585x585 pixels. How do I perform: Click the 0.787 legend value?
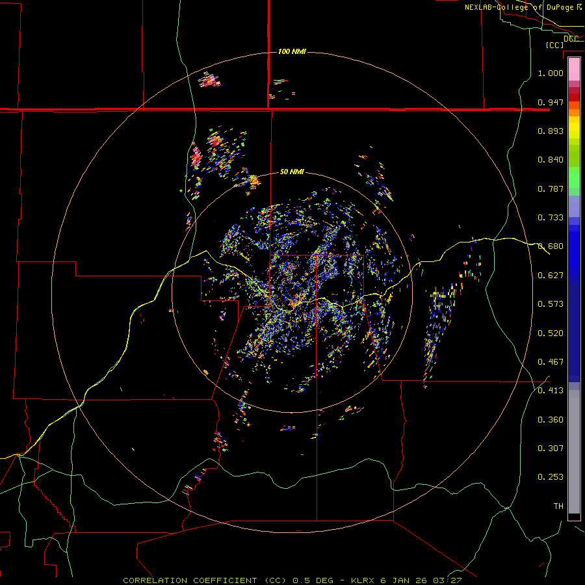(x=551, y=188)
